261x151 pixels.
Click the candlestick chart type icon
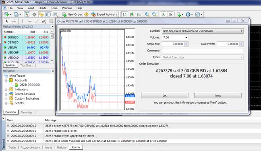[x=132, y=14]
